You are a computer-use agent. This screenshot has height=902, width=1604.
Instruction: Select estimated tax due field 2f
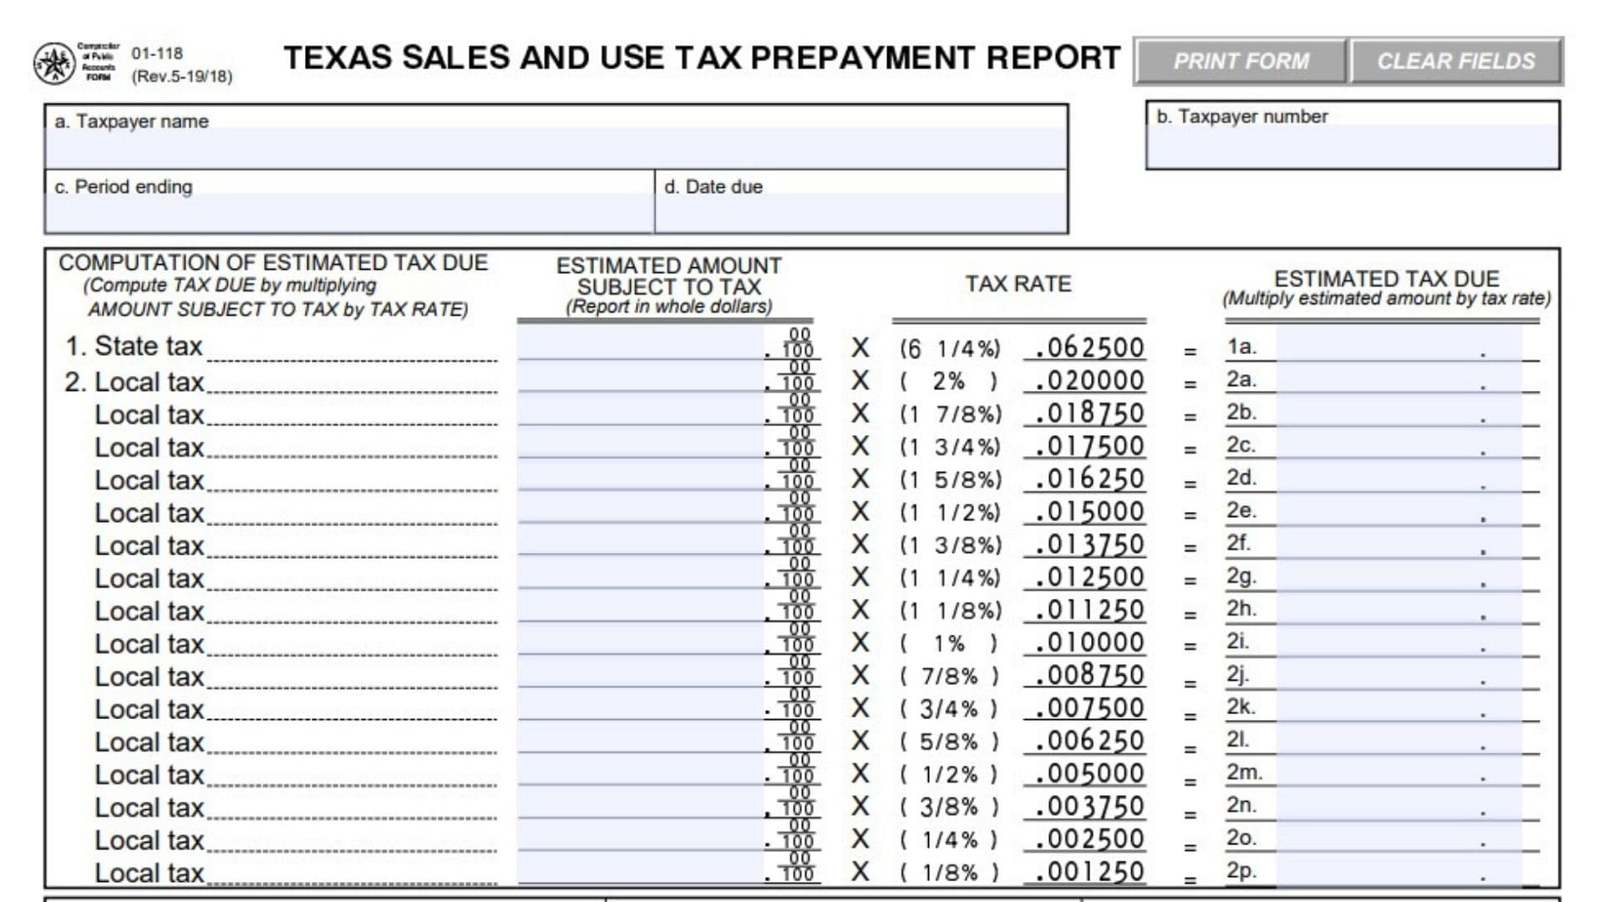(1399, 540)
